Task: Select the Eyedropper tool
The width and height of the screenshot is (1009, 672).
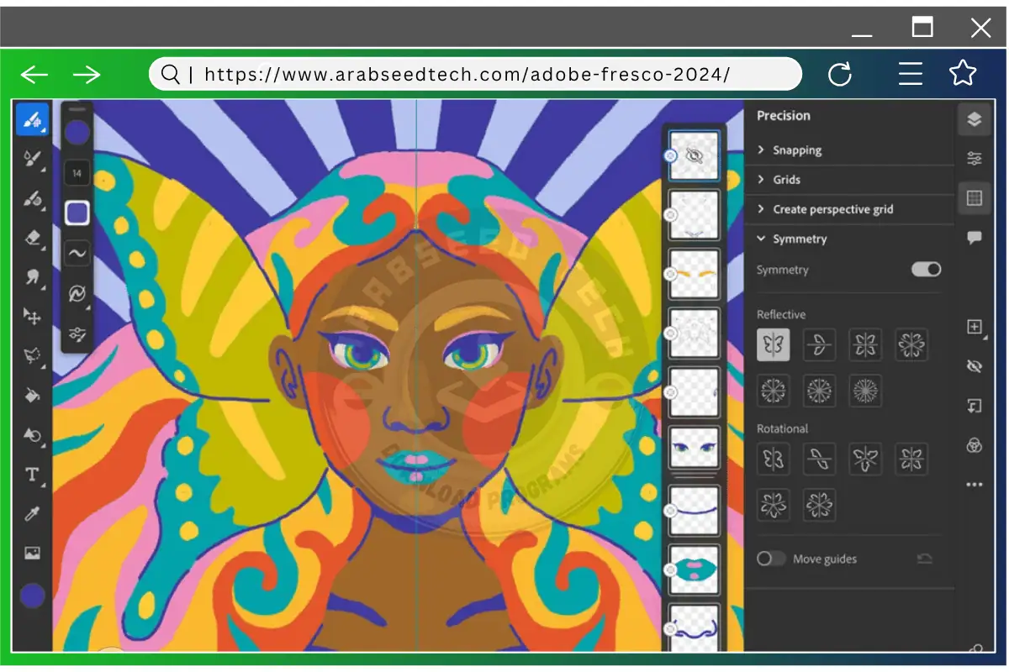Action: point(32,515)
